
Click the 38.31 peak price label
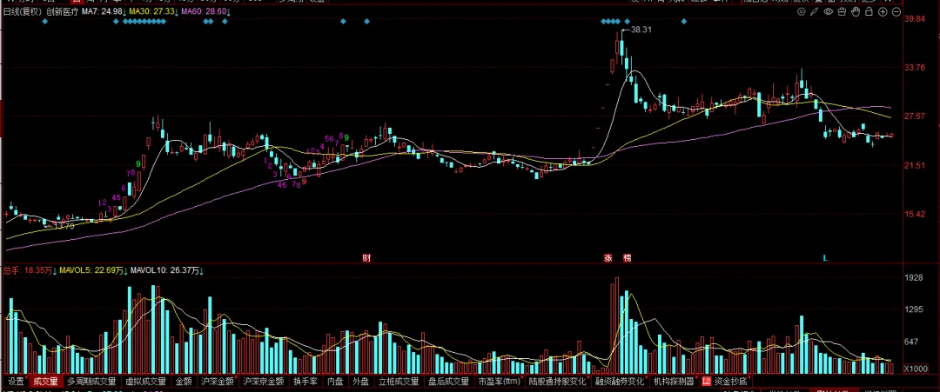[641, 30]
